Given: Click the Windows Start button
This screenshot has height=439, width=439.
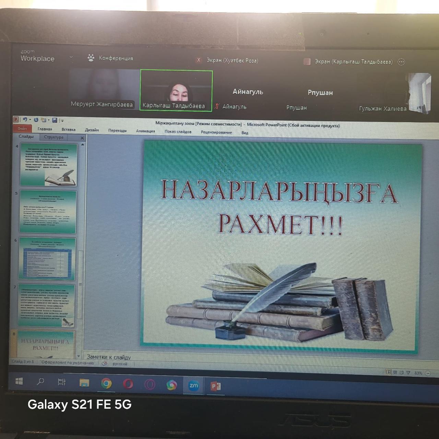Looking at the screenshot, I should pyautogui.click(x=19, y=381).
